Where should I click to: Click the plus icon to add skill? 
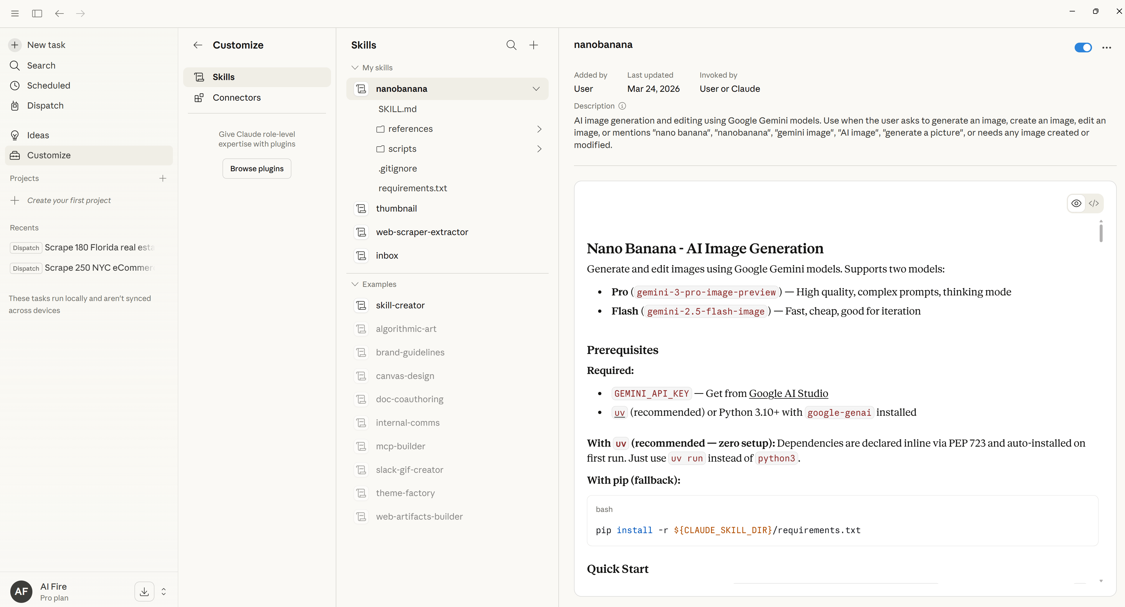tap(534, 45)
